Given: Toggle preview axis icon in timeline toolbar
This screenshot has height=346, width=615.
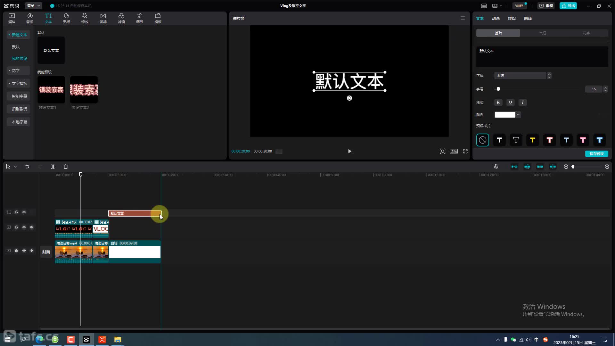Looking at the screenshot, I should click(553, 167).
